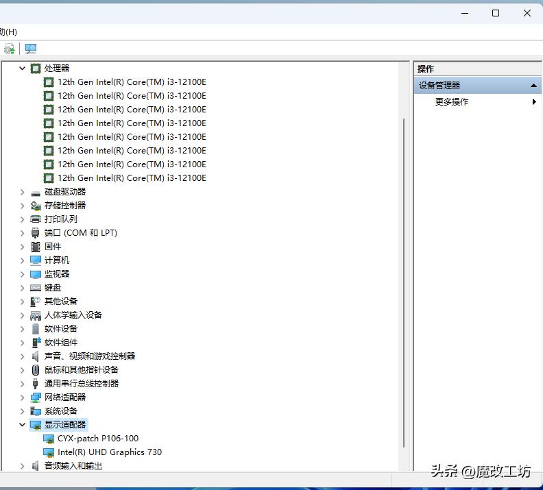543x490 pixels.
Task: Select the 处理器 chip icon
Action: tap(36, 69)
